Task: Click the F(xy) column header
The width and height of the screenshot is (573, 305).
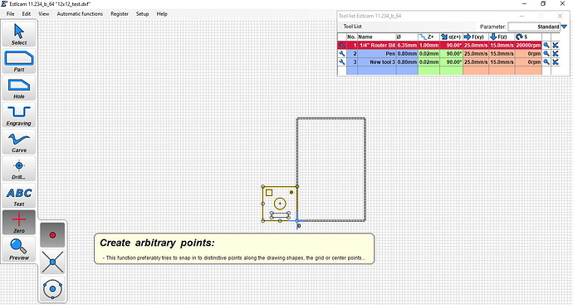Action: pyautogui.click(x=476, y=37)
